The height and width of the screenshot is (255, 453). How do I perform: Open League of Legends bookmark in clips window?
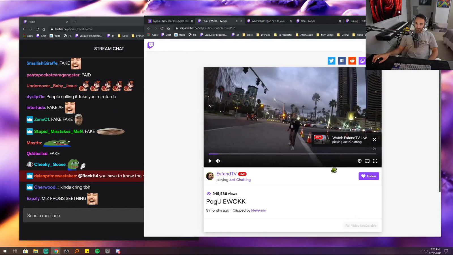coord(214,35)
